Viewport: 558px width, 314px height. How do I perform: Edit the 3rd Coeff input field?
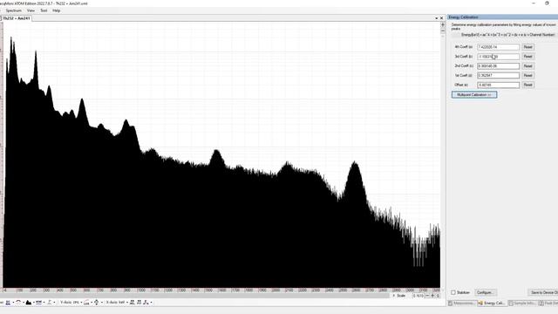pos(498,57)
